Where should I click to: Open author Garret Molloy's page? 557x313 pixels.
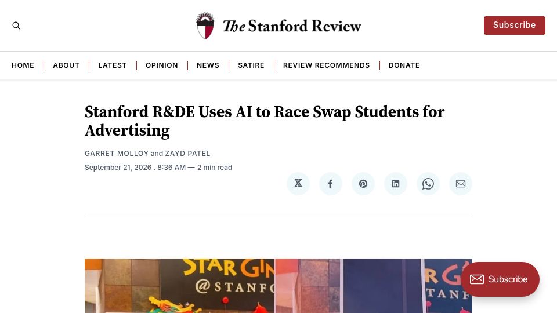[117, 153]
